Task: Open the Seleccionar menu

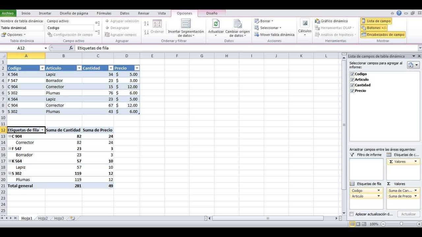Action: pyautogui.click(x=268, y=28)
